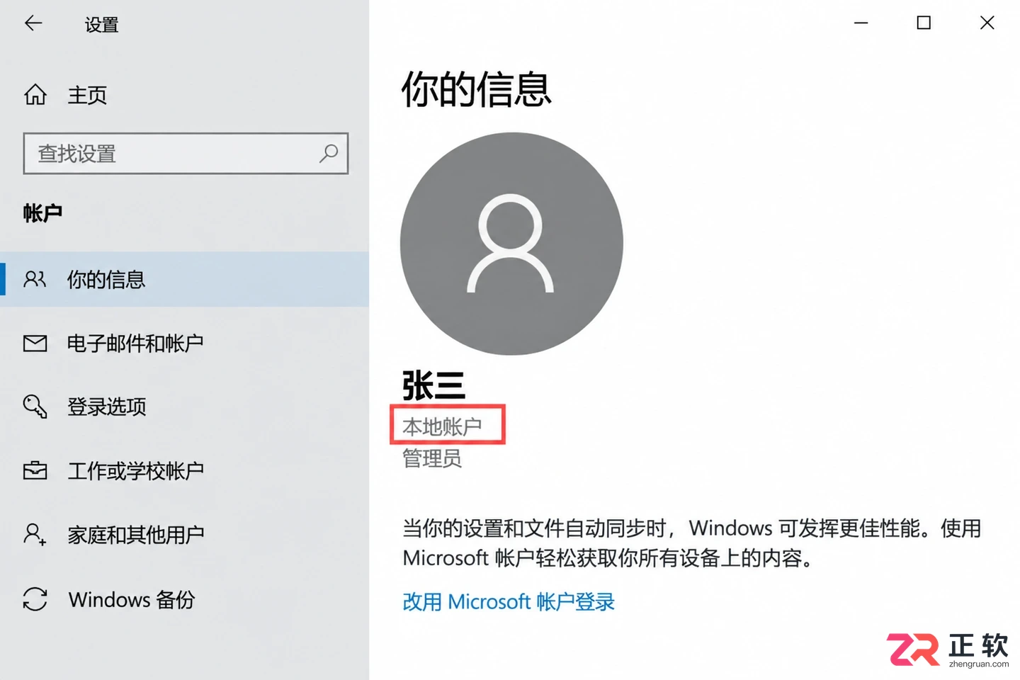Click the username 张三
Image resolution: width=1020 pixels, height=680 pixels.
433,385
